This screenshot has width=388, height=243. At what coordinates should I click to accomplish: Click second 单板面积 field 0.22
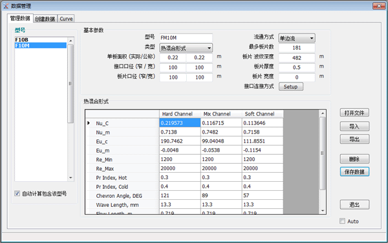(199, 57)
